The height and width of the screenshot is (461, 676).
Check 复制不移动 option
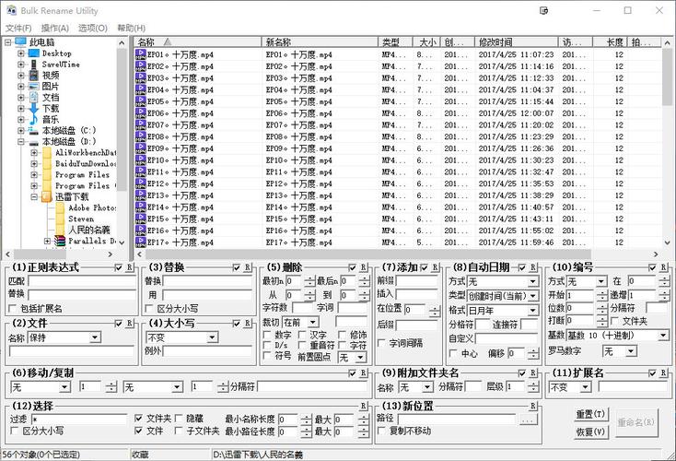381,431
